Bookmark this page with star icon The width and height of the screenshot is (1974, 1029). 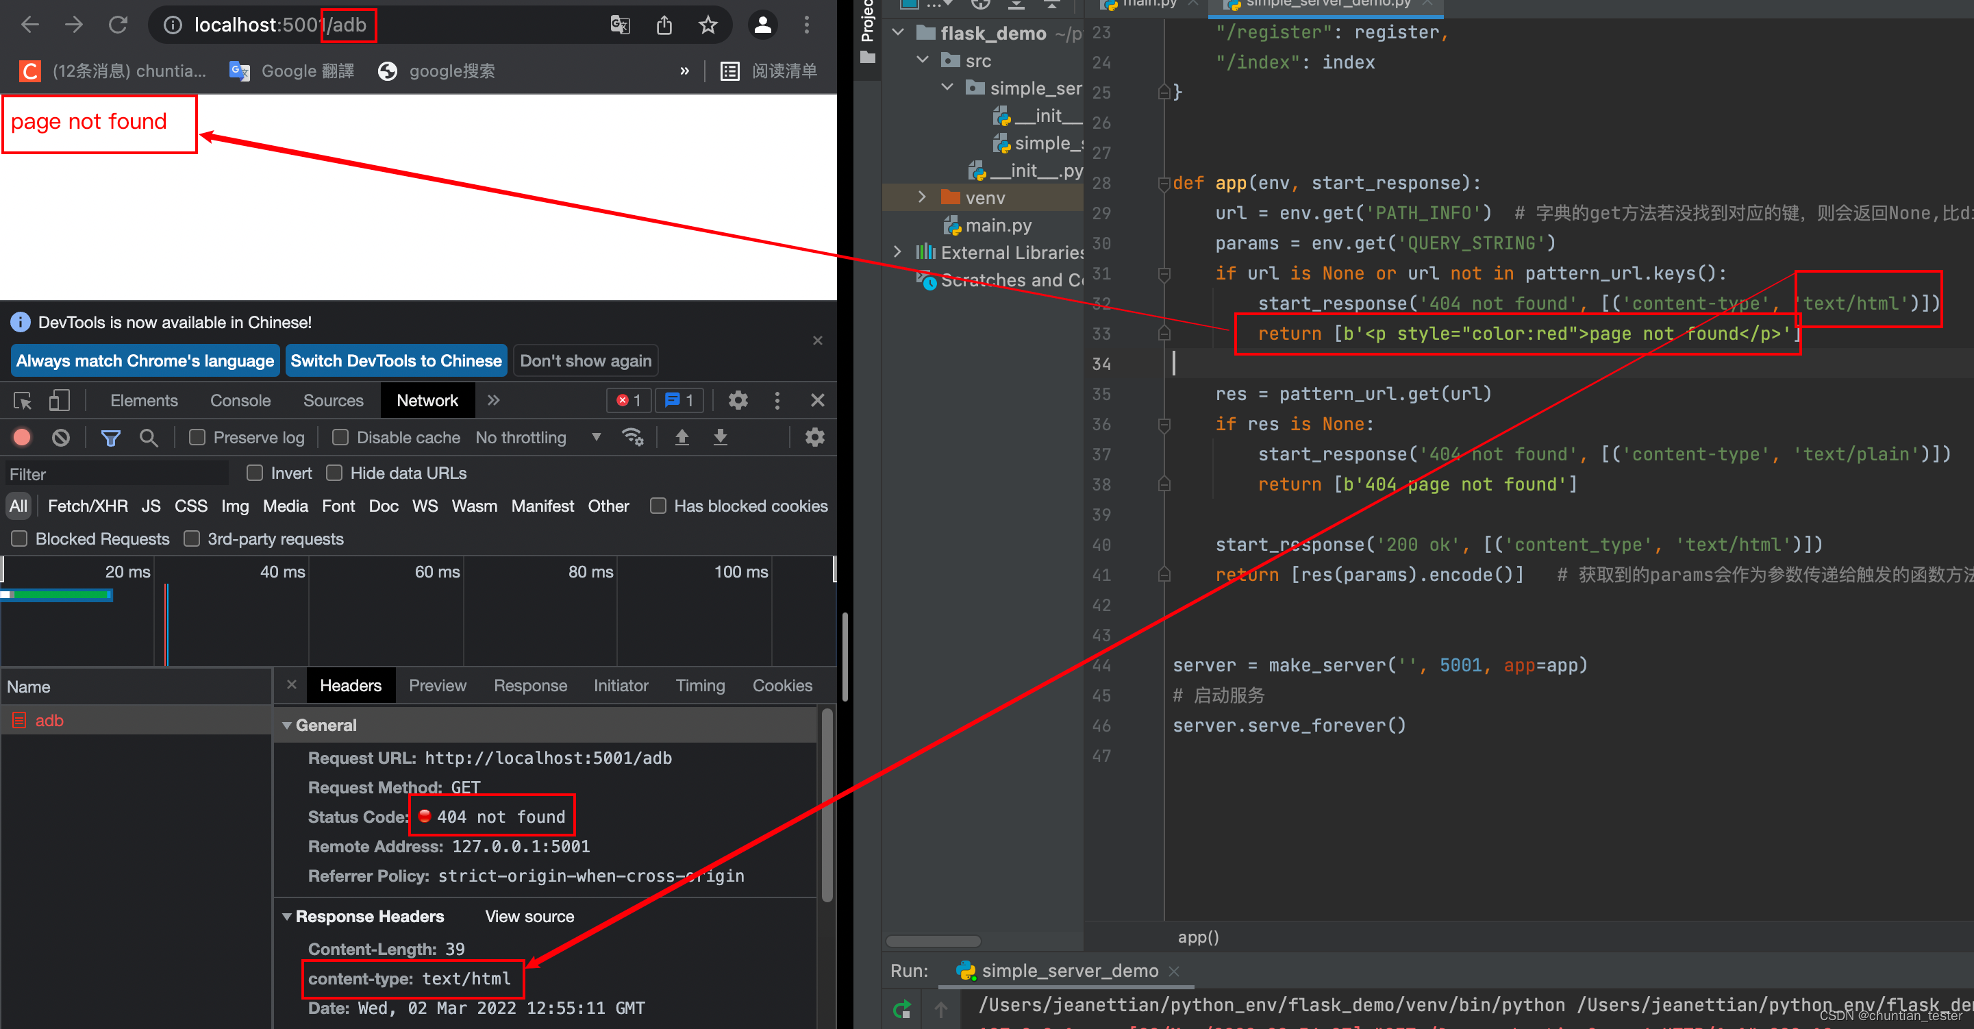click(708, 25)
